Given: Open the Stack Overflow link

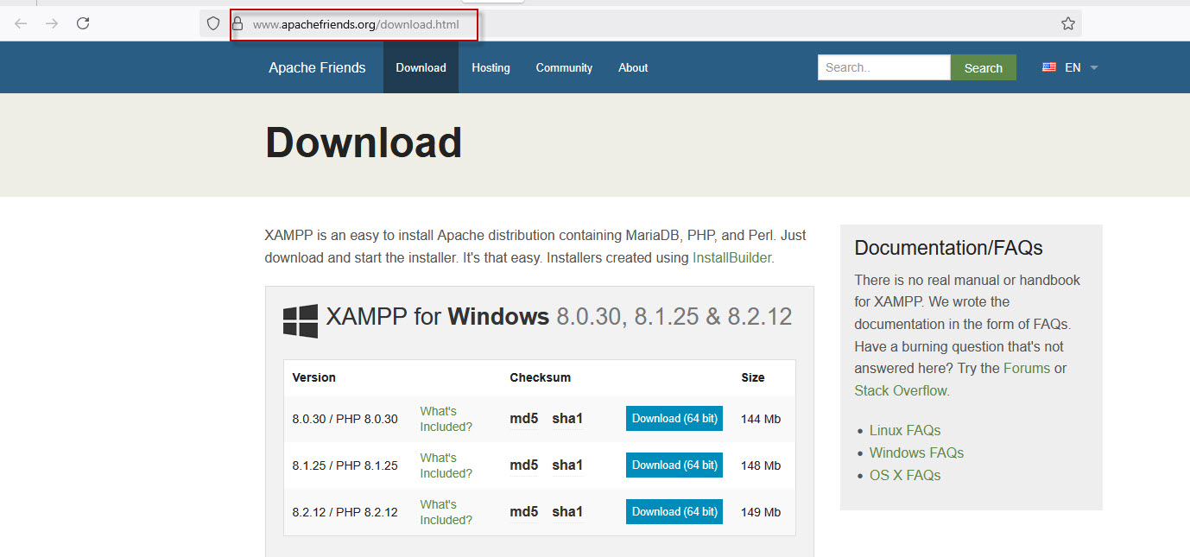Looking at the screenshot, I should pyautogui.click(x=901, y=390).
